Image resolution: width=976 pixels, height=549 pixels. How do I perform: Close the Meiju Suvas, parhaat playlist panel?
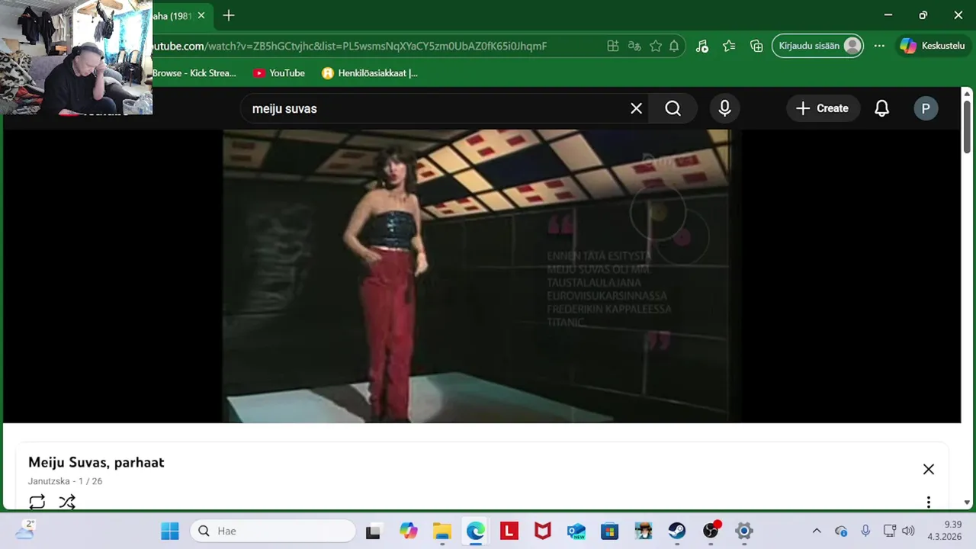coord(928,469)
